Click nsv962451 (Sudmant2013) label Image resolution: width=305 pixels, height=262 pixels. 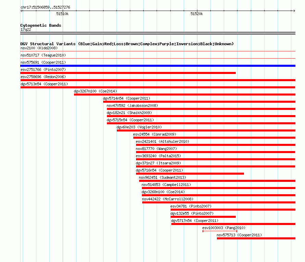[162, 177]
